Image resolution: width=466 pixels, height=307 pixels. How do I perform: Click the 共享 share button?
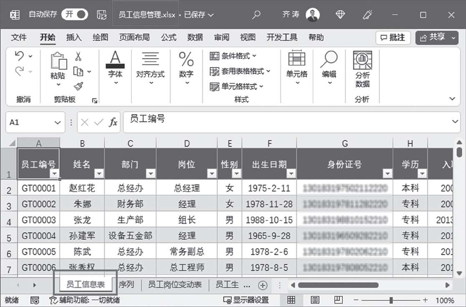click(x=436, y=38)
